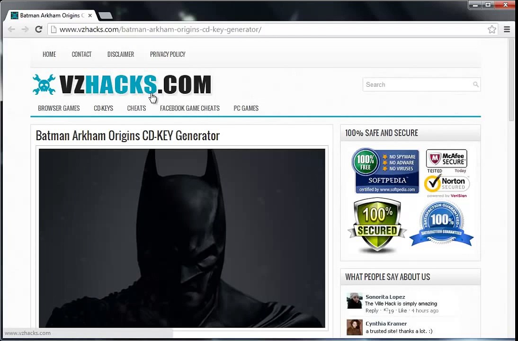Click into the site Search field
Screen dimensions: 518x341
point(421,85)
